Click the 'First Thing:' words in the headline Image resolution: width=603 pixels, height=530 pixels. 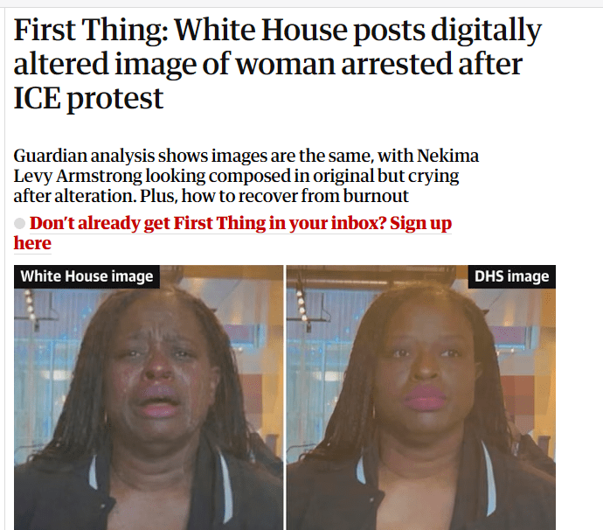tap(91, 30)
